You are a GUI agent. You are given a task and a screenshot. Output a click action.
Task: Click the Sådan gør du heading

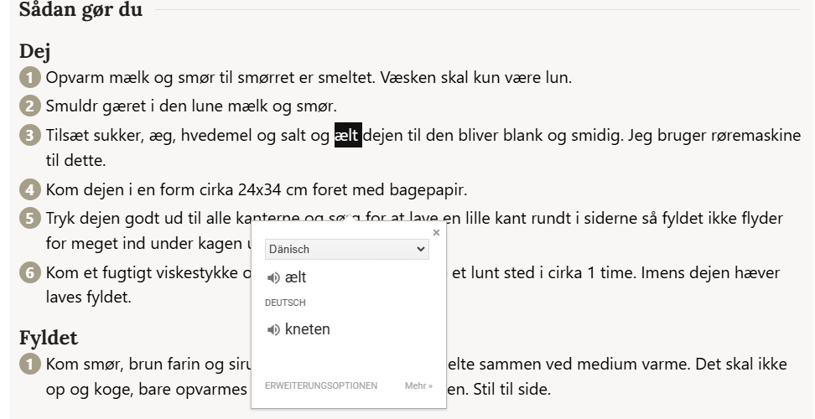[80, 9]
